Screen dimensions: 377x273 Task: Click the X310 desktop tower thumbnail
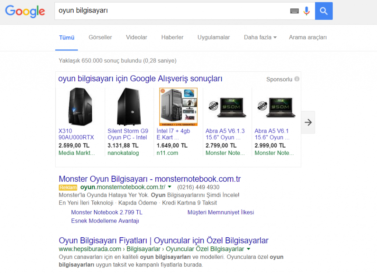(x=80, y=106)
